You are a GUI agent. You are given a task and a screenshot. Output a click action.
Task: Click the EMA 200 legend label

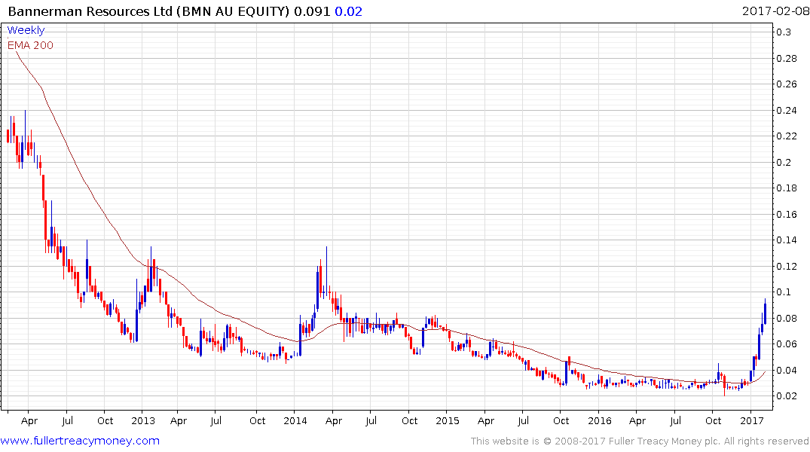pos(30,45)
